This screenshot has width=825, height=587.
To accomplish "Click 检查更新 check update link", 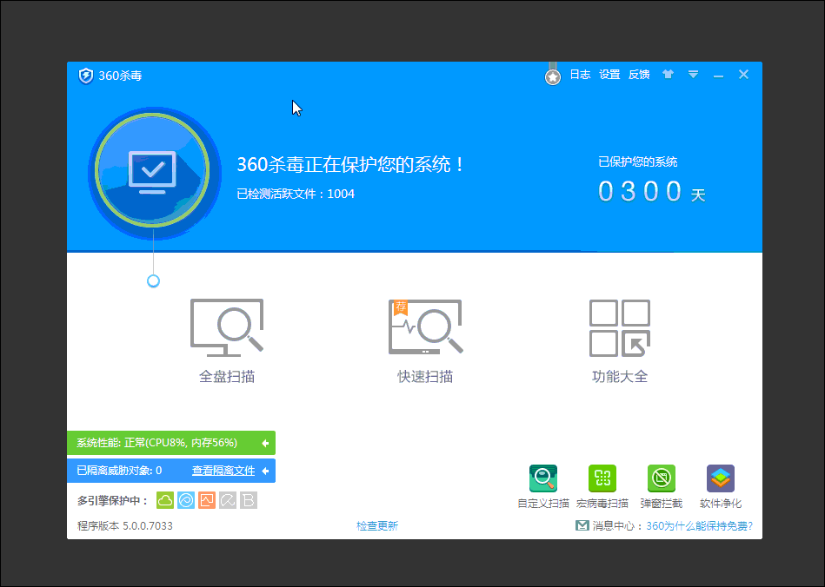I will point(377,526).
